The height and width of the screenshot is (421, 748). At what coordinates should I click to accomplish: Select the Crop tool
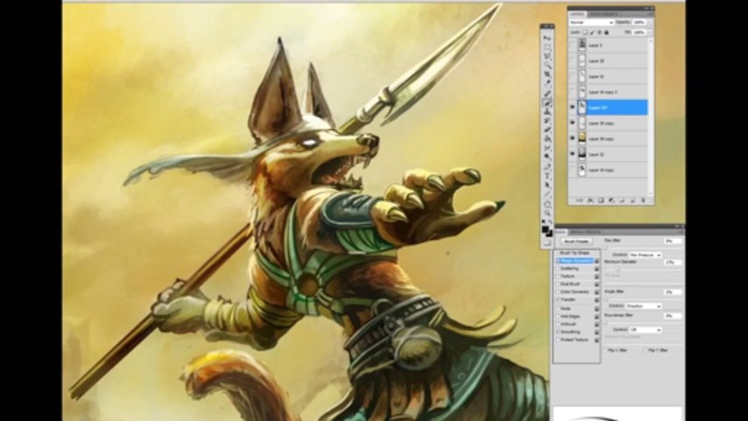point(547,74)
